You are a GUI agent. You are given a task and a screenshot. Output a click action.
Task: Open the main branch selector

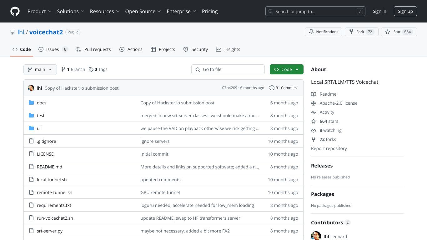coord(40,69)
